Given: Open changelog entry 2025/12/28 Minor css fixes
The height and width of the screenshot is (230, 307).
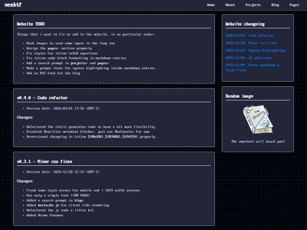Looking at the screenshot, I should [x=251, y=43].
